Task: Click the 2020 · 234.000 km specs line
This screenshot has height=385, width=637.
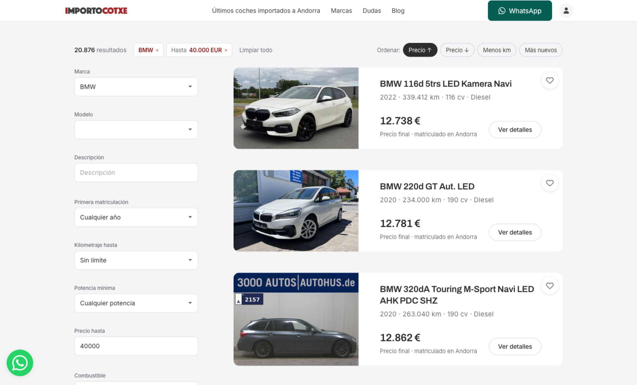Action: [x=437, y=200]
